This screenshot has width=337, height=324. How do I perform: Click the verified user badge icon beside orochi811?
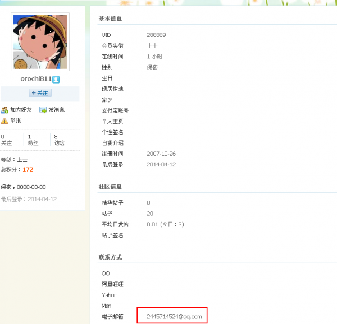[56, 80]
